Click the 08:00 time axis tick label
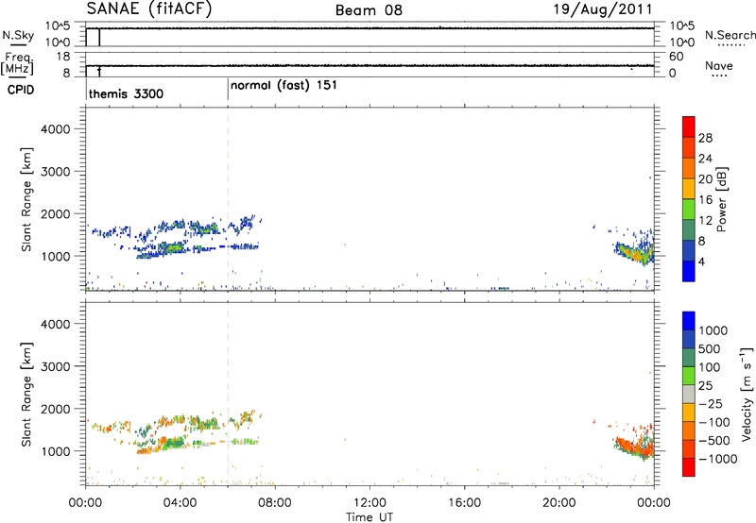Image resolution: width=756 pixels, height=523 pixels. point(275,503)
